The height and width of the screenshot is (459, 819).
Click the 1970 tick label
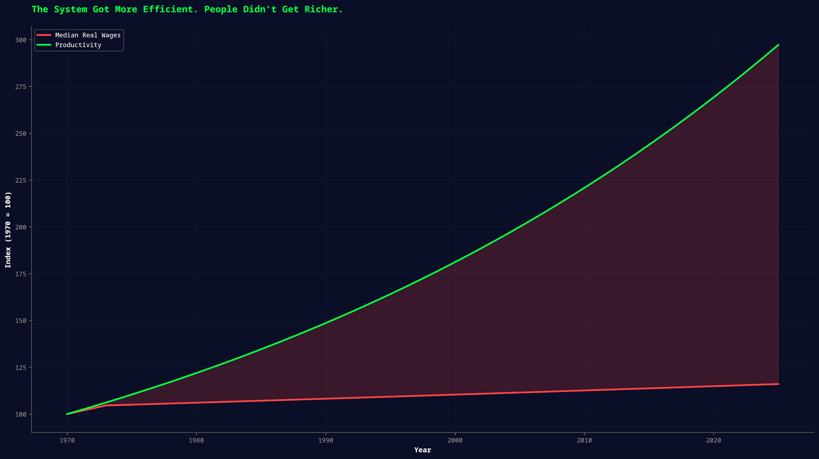[x=67, y=441]
